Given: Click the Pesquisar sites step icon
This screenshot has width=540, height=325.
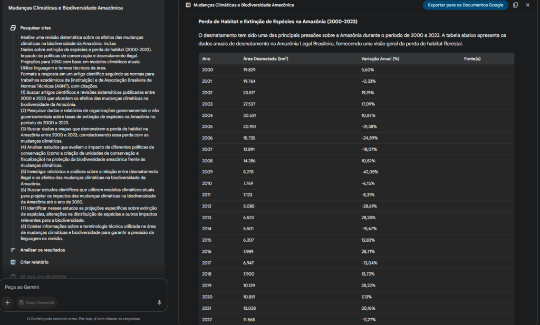Looking at the screenshot, I should tap(14, 28).
